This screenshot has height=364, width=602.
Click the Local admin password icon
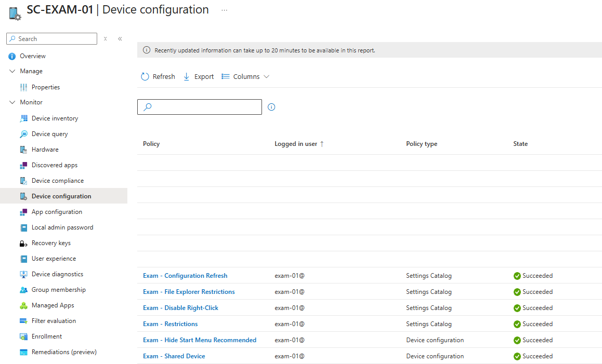click(23, 228)
